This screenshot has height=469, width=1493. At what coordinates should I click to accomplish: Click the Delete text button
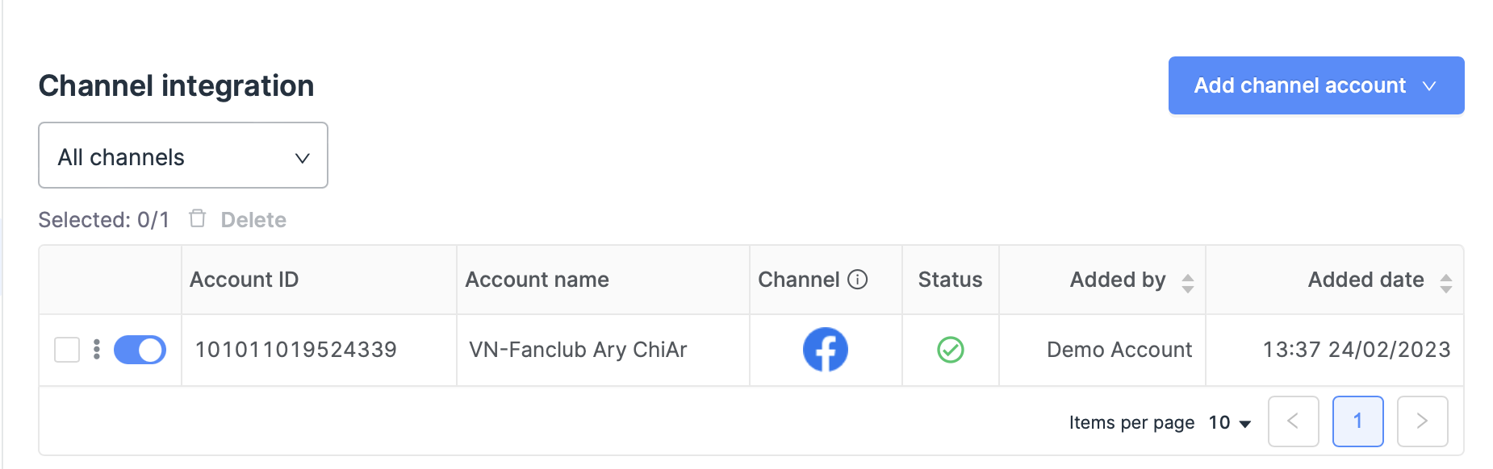point(253,220)
